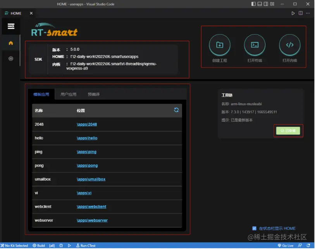Open the \apps\webclient link

91,207
